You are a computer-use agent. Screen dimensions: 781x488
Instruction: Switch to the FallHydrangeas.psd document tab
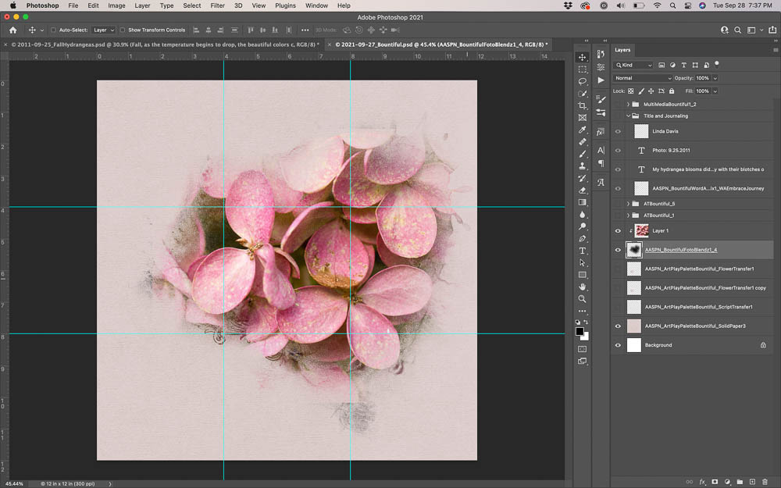[164, 45]
